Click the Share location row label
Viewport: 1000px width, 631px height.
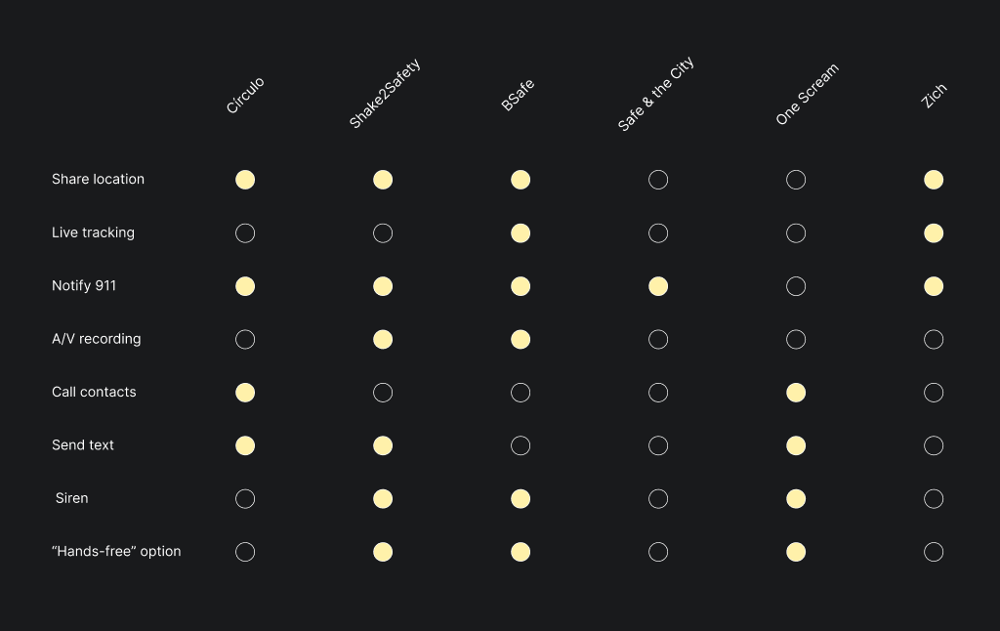tap(98, 180)
